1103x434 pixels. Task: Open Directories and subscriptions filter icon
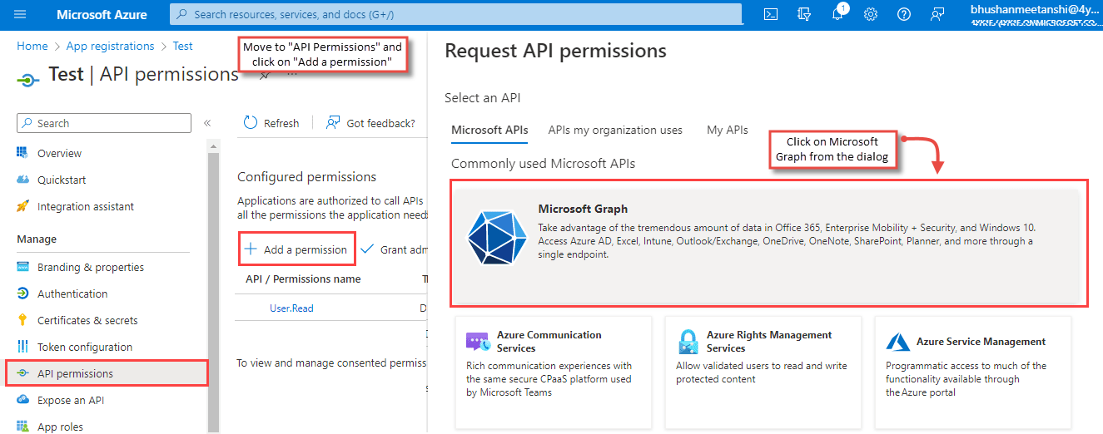click(804, 14)
